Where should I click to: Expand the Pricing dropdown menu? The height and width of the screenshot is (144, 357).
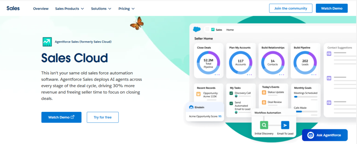pyautogui.click(x=126, y=9)
